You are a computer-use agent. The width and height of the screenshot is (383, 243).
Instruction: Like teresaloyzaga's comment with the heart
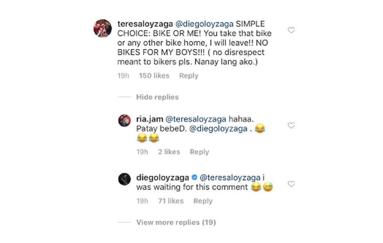coord(291,30)
